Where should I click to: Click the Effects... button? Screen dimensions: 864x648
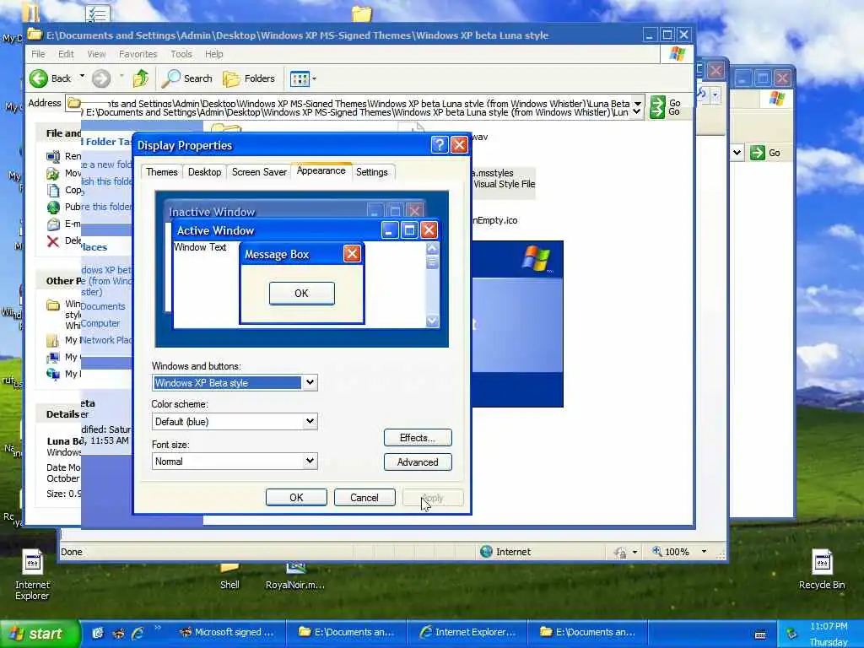(418, 438)
